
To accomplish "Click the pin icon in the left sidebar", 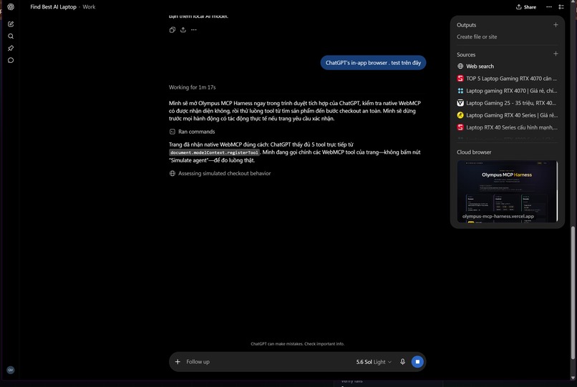I will pos(11,48).
